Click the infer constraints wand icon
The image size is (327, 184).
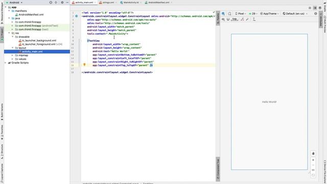click(x=247, y=19)
